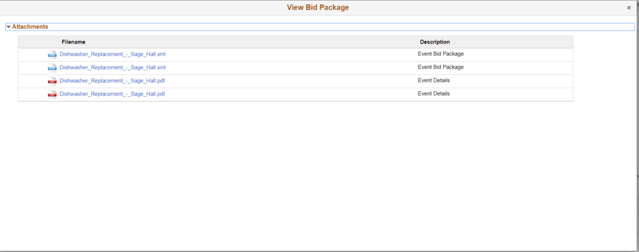The width and height of the screenshot is (639, 252).
Task: Open the second Dishwasher_Replacement_-_Sage_Hall.xml link
Action: [x=112, y=67]
